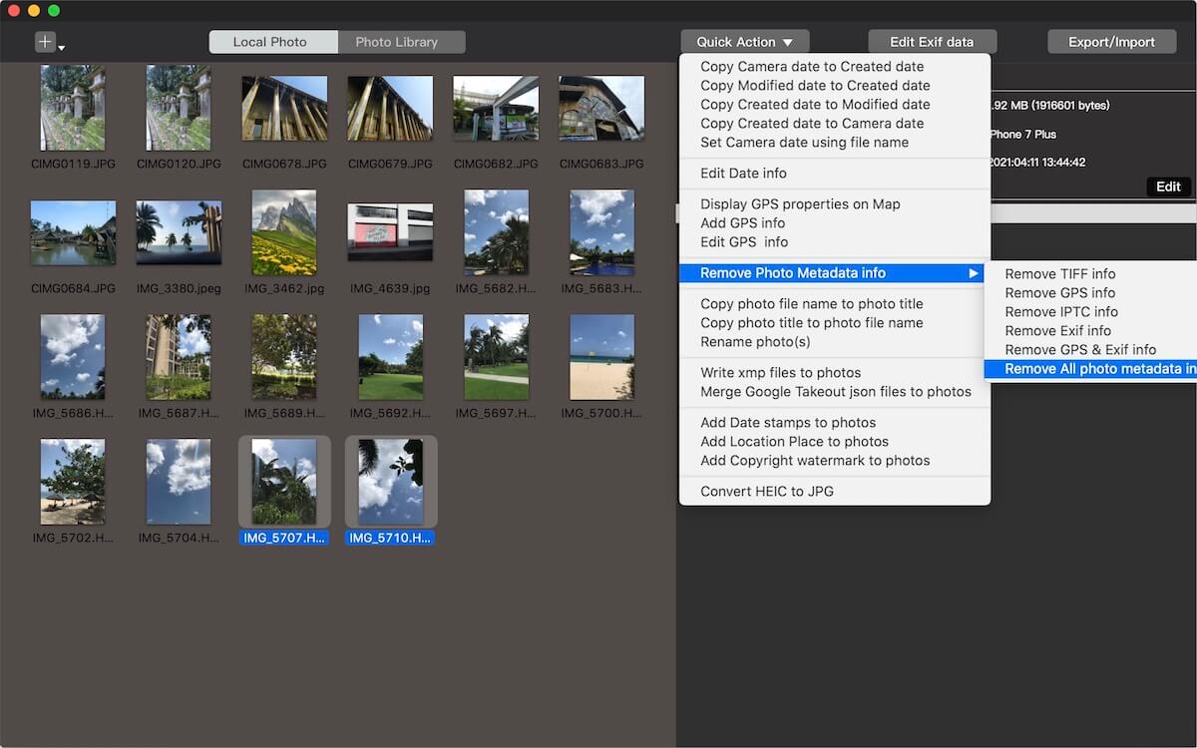Image resolution: width=1197 pixels, height=748 pixels.
Task: Select the CIMG0120.JPG thumbnail
Action: pos(179,108)
